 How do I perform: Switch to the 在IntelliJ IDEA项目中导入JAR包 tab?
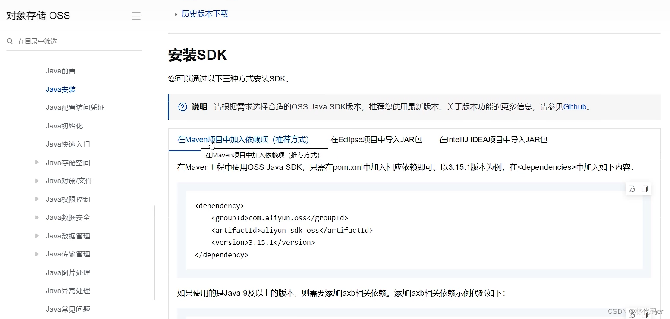point(493,139)
